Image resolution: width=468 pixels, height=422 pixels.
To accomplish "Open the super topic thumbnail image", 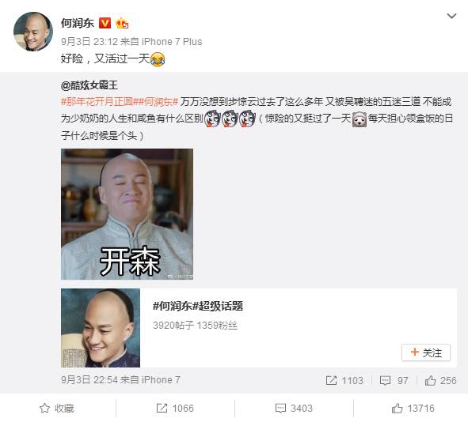I will pyautogui.click(x=101, y=328).
